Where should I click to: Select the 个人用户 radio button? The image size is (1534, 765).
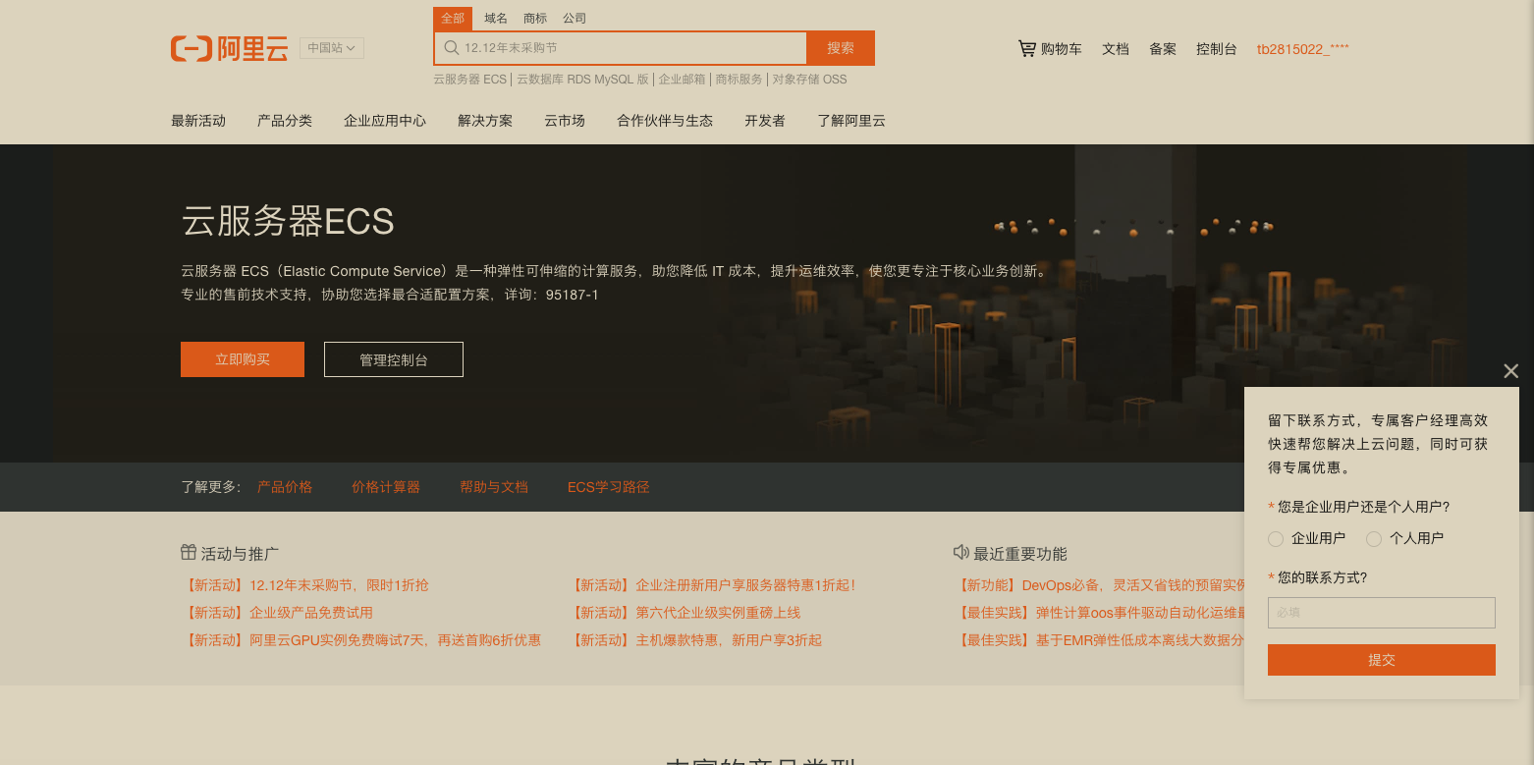(x=1374, y=538)
